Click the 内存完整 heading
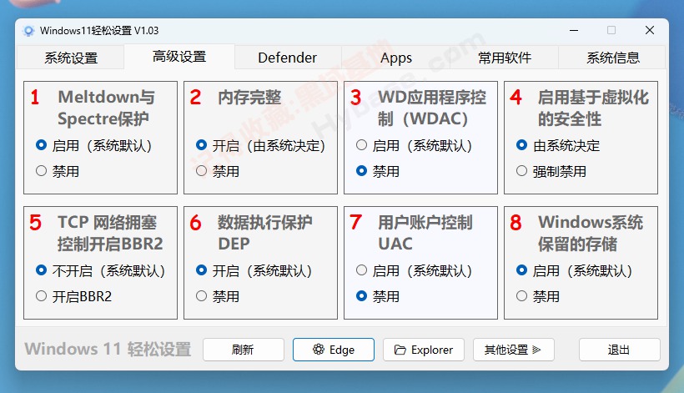This screenshot has width=684, height=393. click(249, 97)
